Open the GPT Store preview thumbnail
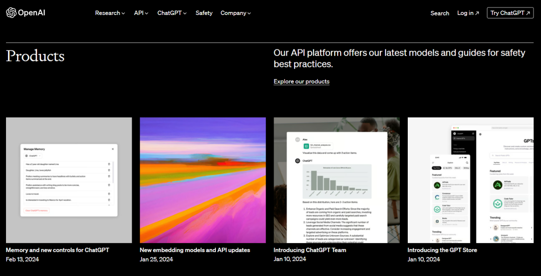The height and width of the screenshot is (276, 541). pyautogui.click(x=470, y=180)
